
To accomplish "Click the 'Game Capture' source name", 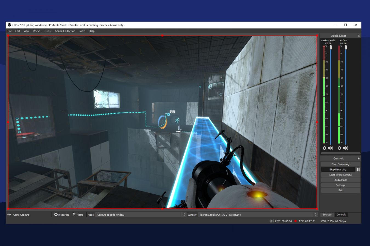I will coord(21,215).
